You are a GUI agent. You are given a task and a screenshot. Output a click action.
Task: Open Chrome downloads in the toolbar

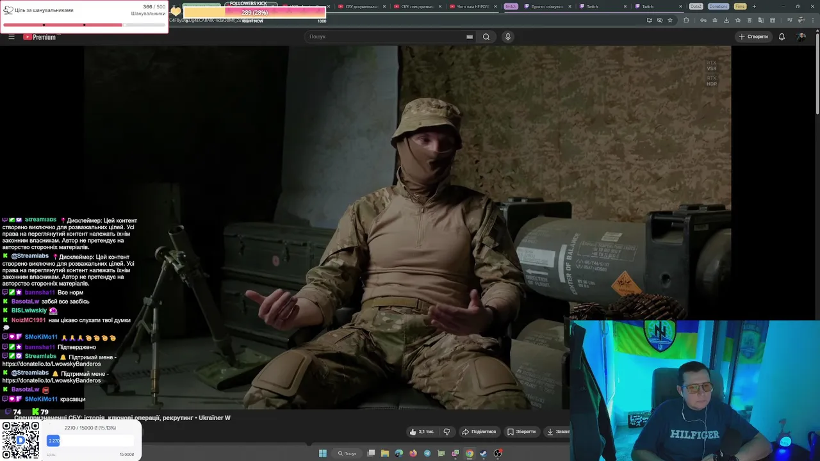(726, 20)
